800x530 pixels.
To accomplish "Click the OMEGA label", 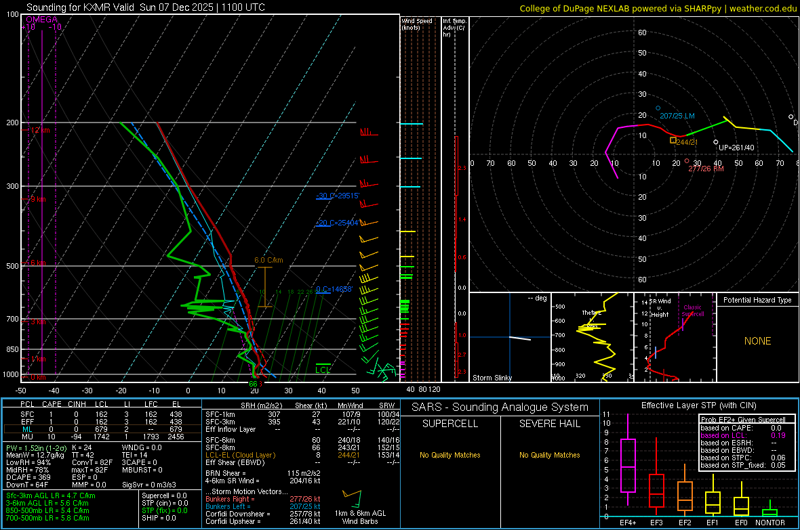I will [42, 20].
